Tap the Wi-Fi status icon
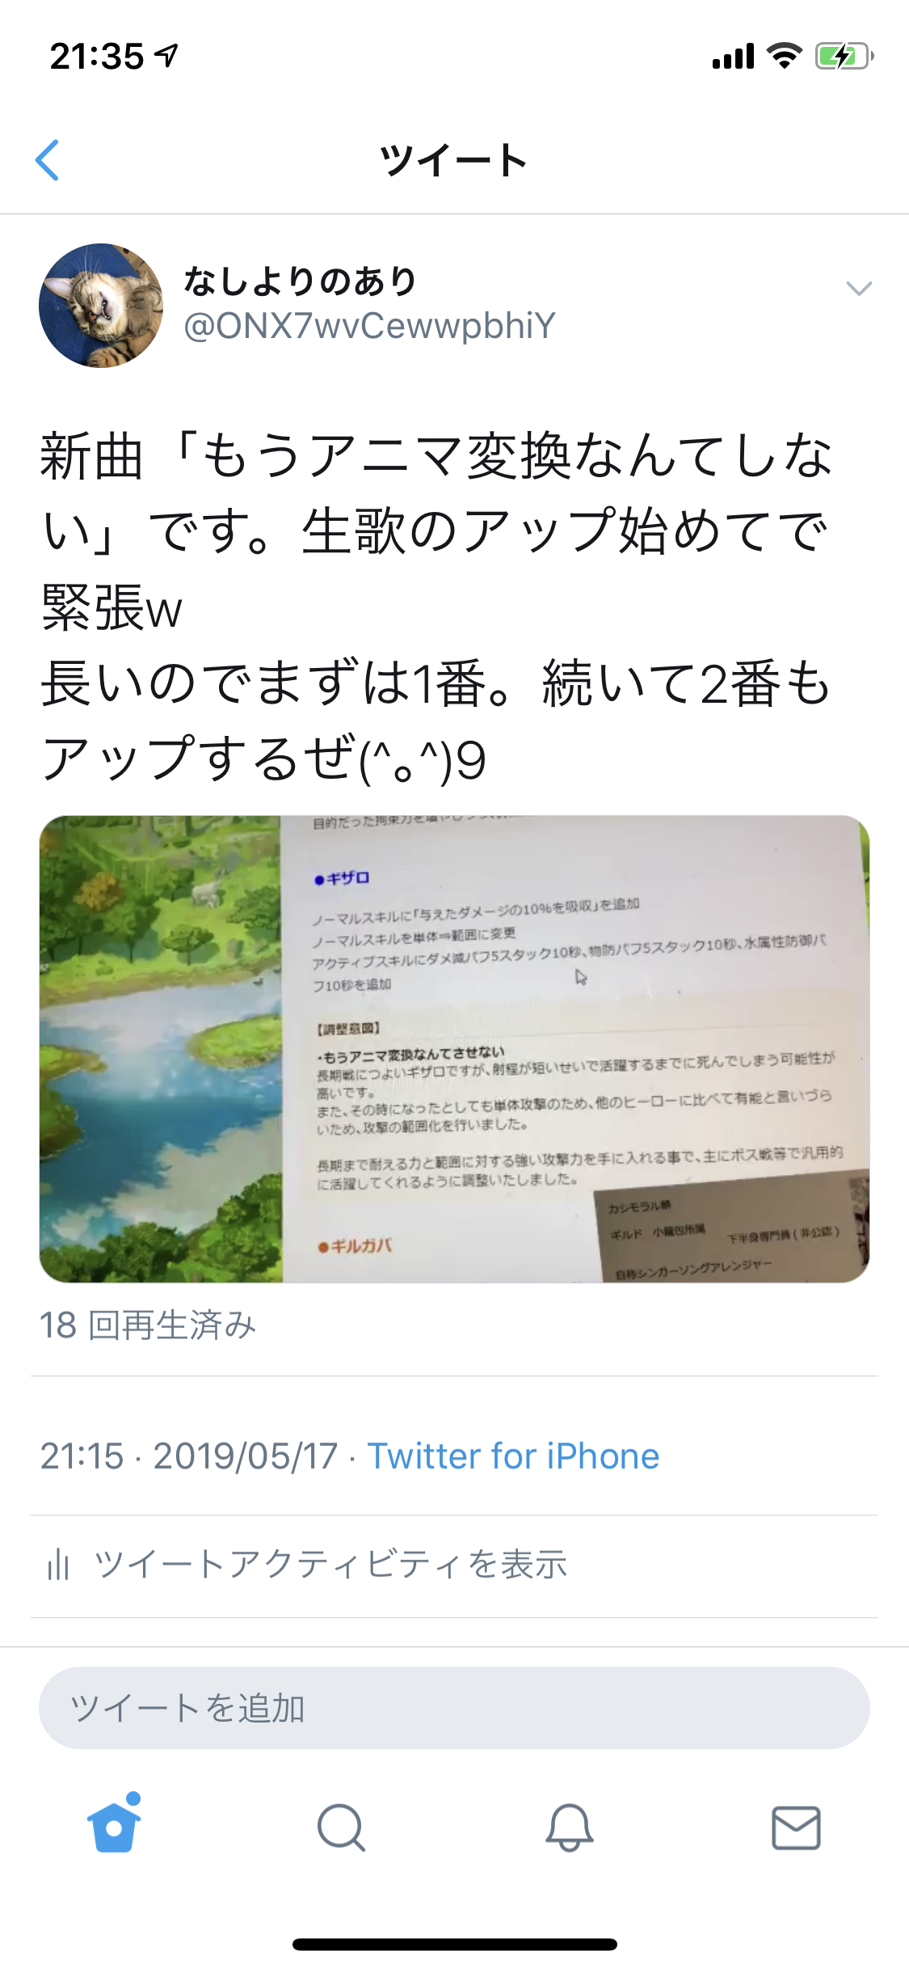This screenshot has height=1970, width=909. click(x=784, y=56)
